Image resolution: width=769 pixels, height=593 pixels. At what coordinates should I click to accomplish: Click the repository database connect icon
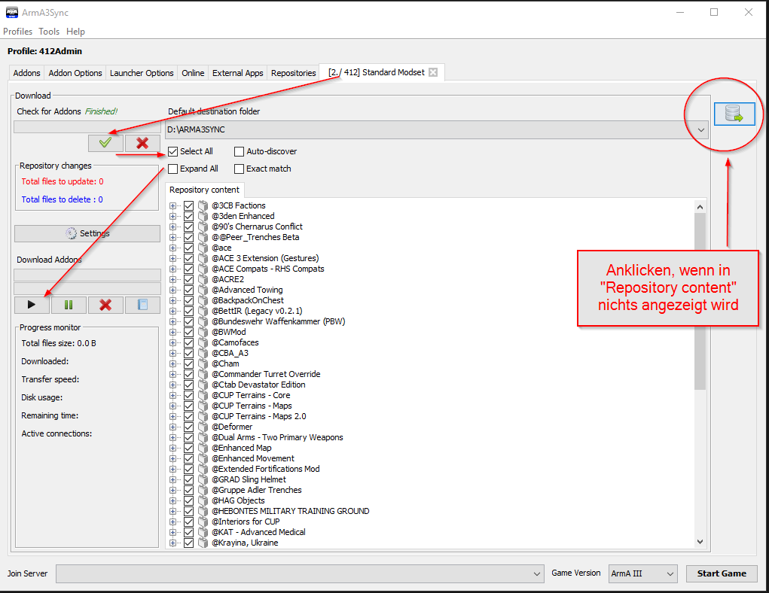[x=734, y=114]
